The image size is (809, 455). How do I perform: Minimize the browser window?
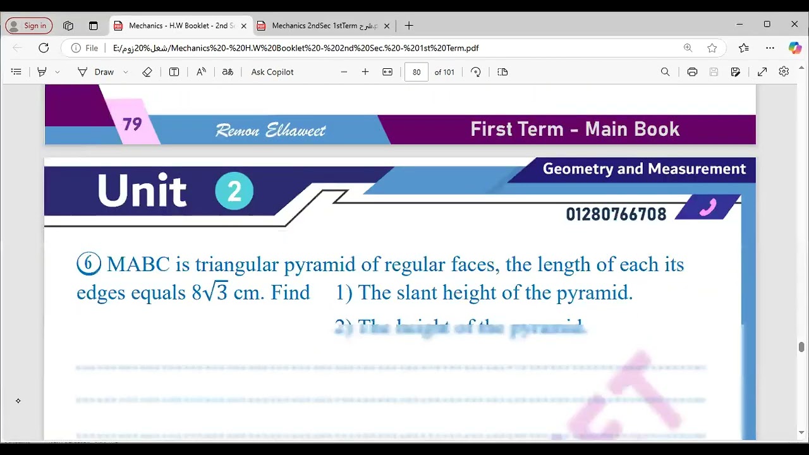point(739,25)
